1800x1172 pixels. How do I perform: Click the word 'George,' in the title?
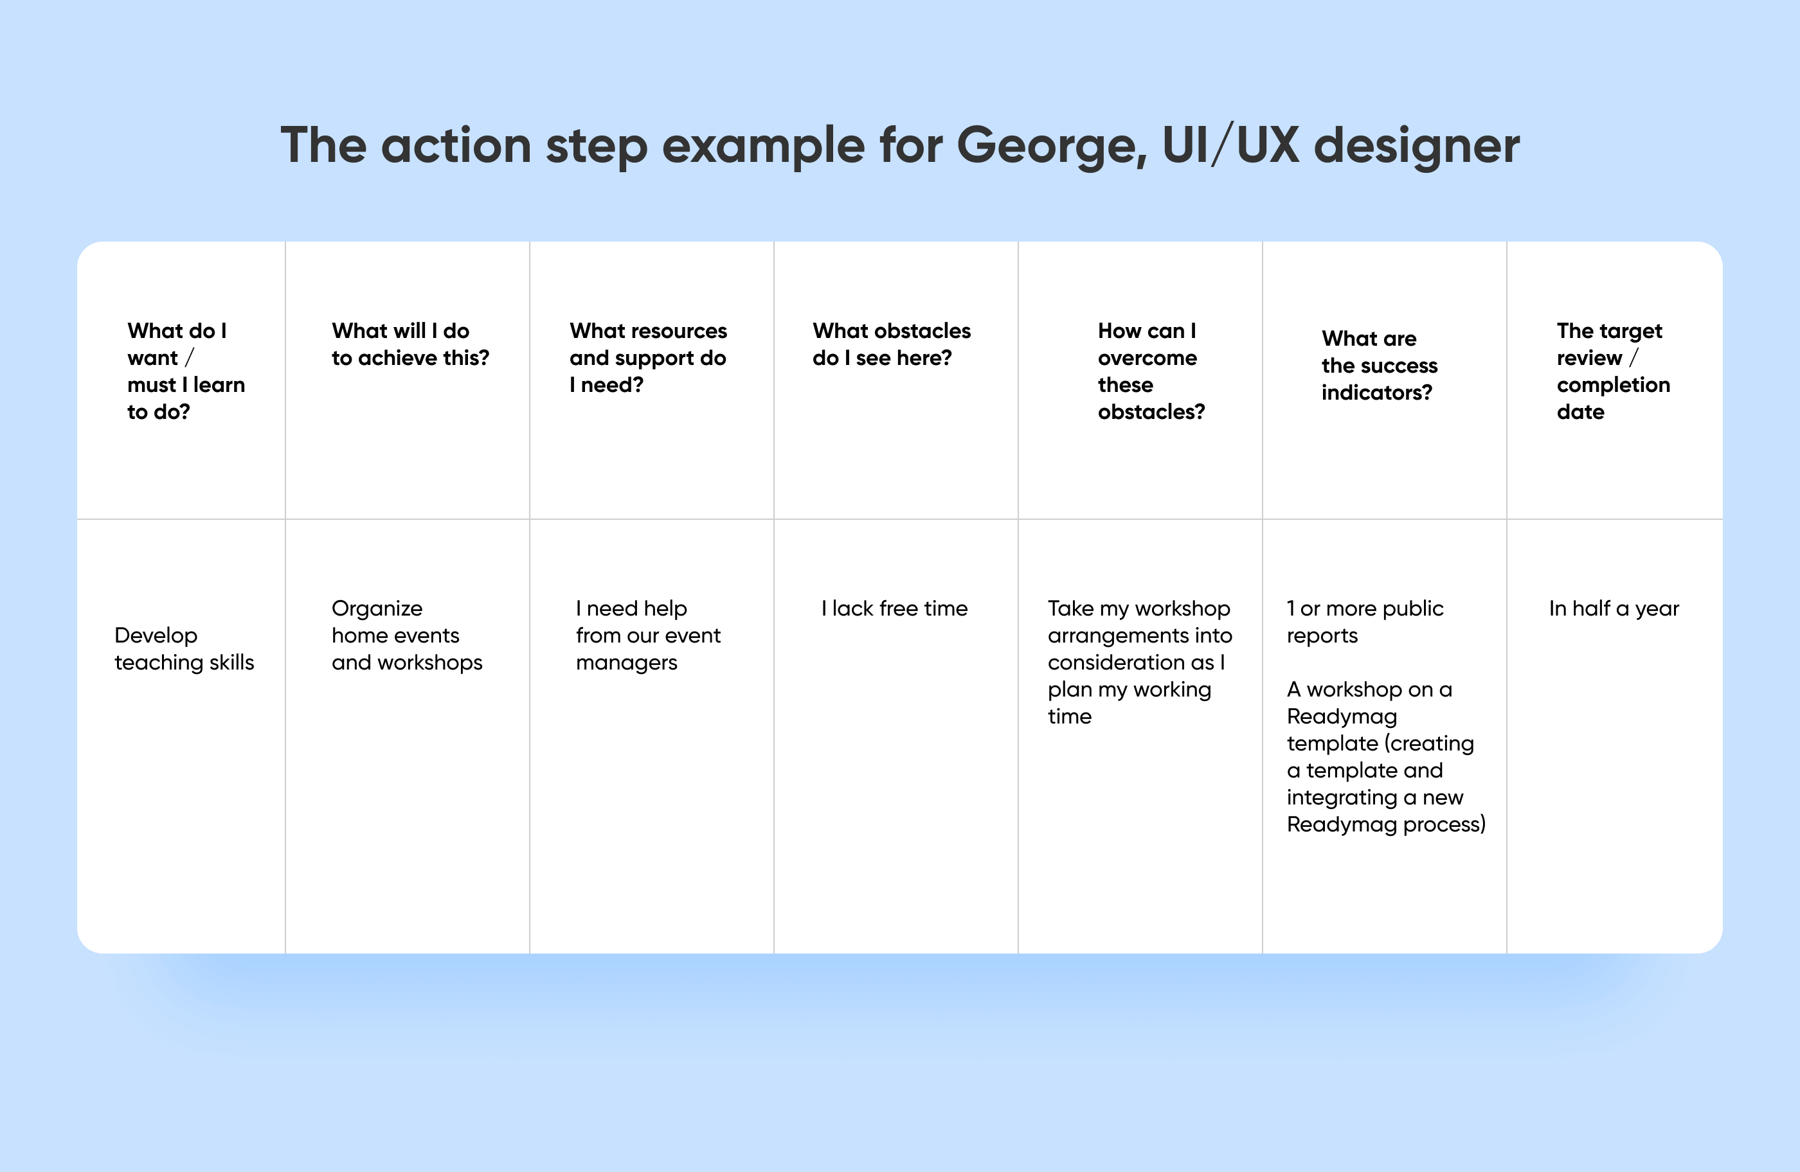coord(1052,145)
